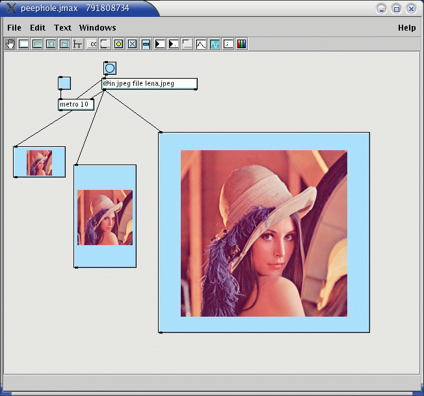Click the X window-menu icon in title bar
The image size is (424, 396).
11,8
